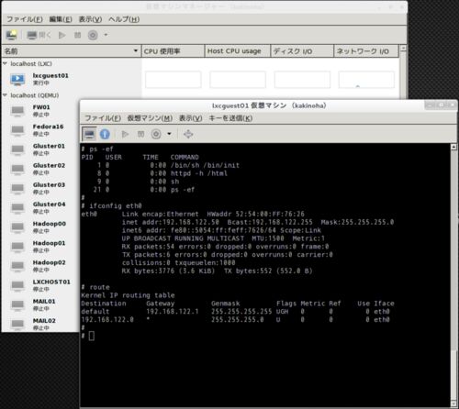
Task: Open ファイル menu in lxcguest01 window
Action: [103, 118]
